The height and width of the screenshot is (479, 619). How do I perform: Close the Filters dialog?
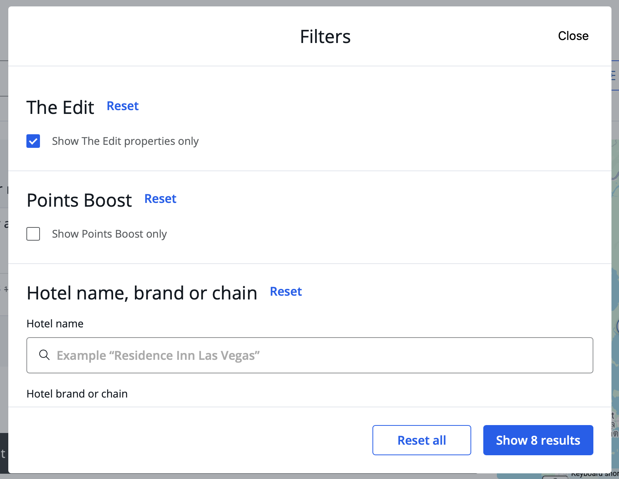[573, 36]
